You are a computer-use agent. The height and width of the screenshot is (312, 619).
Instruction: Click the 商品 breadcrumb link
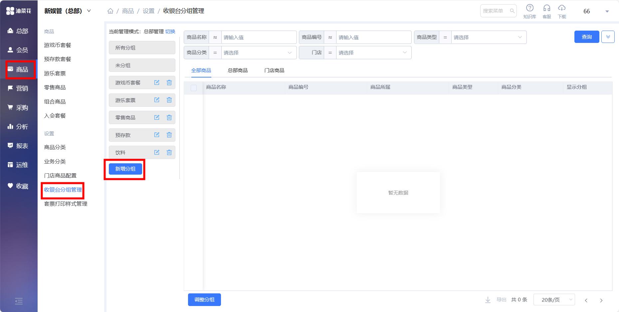[x=128, y=11]
